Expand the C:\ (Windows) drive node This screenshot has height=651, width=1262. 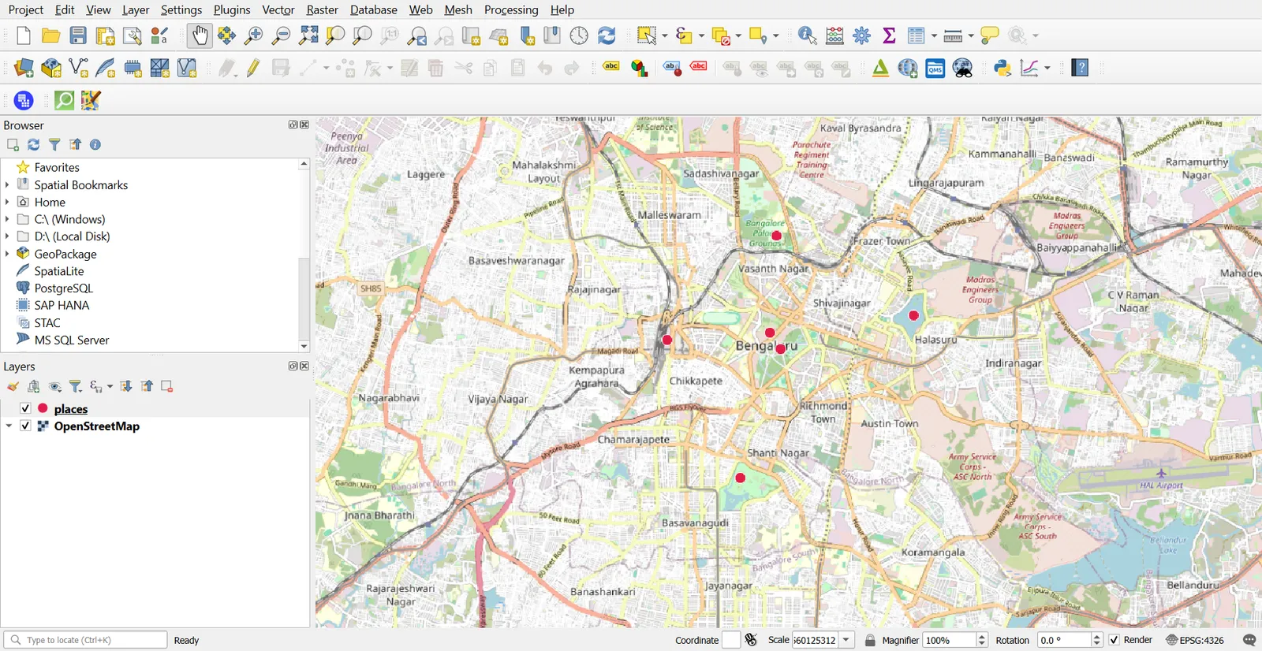point(7,219)
